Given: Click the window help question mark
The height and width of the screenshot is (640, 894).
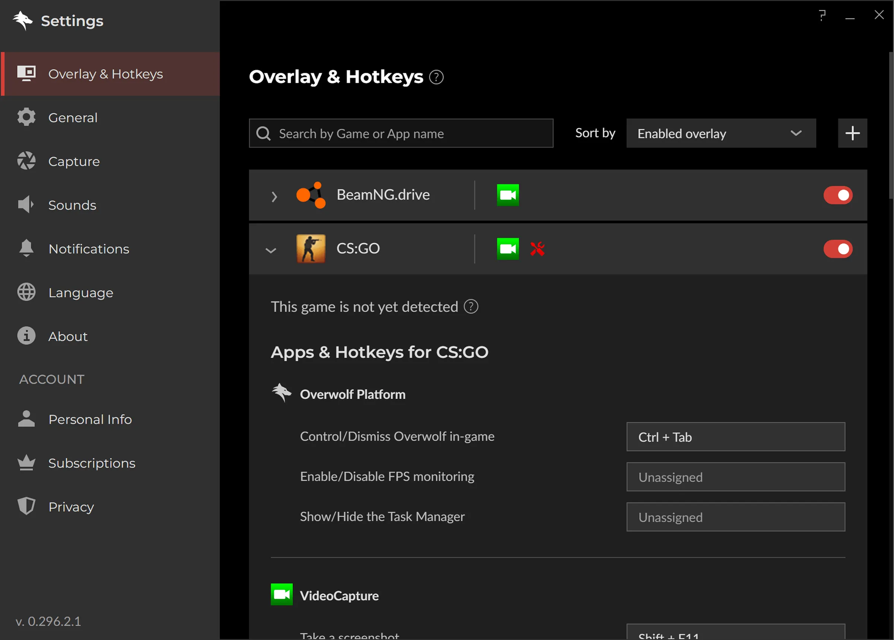Looking at the screenshot, I should (822, 16).
